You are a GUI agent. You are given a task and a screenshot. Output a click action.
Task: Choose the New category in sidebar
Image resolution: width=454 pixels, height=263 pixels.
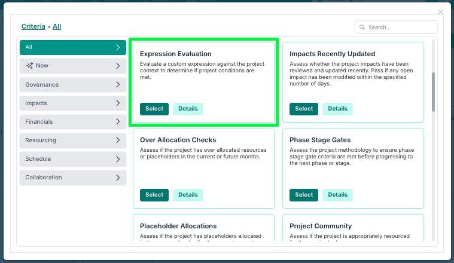72,66
